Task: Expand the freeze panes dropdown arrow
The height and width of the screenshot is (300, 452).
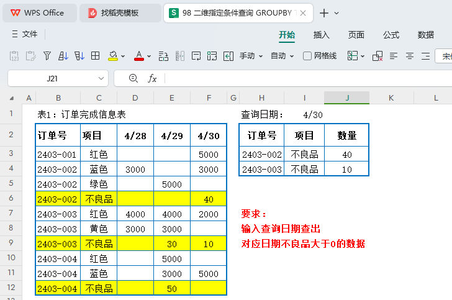Action: coord(363,57)
